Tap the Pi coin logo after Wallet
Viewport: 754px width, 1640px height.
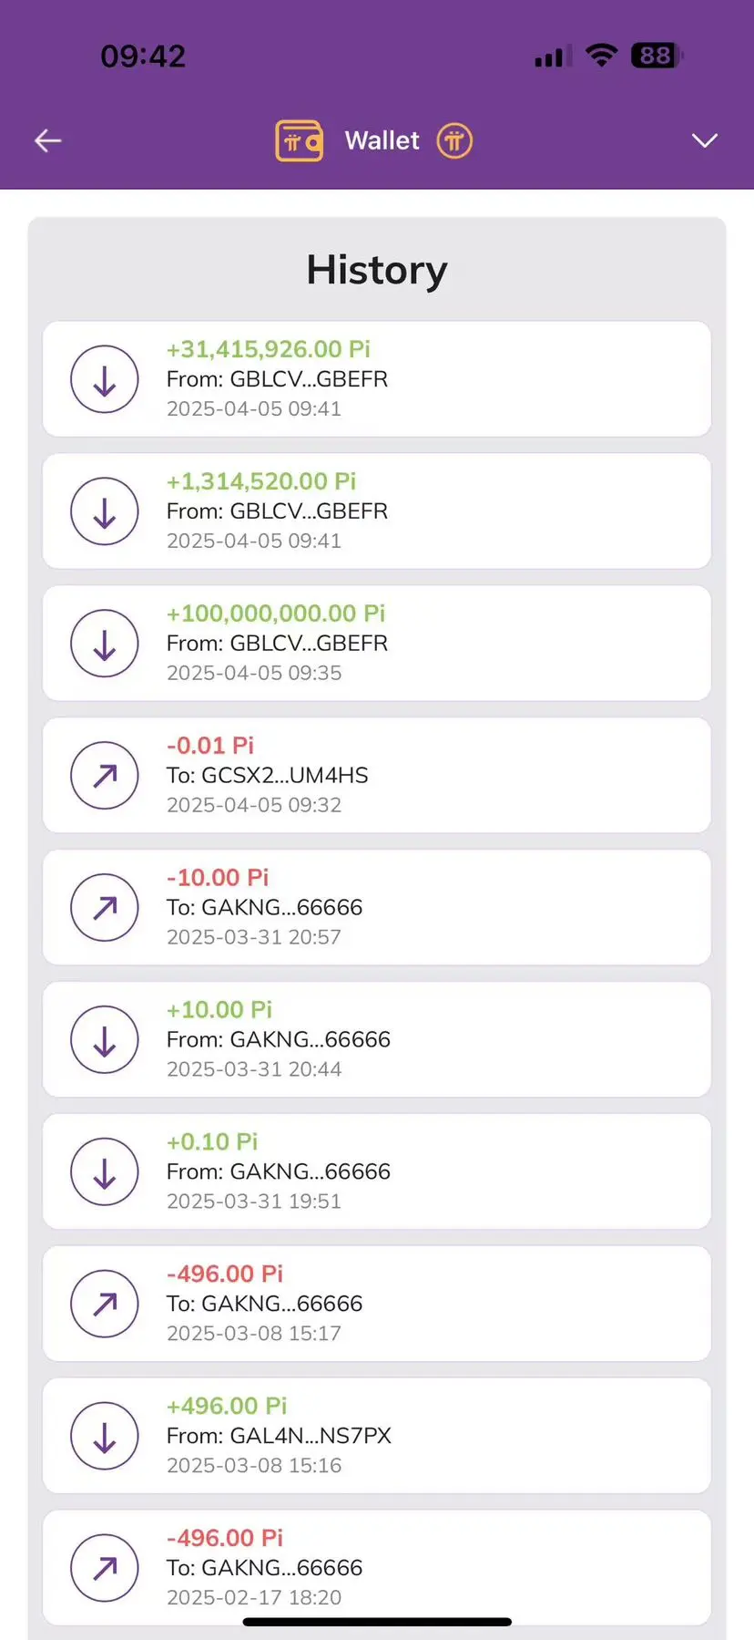coord(454,140)
